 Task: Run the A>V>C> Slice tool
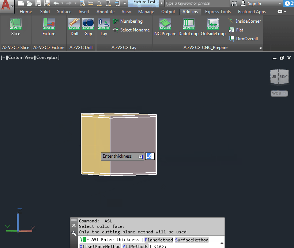tap(16, 27)
